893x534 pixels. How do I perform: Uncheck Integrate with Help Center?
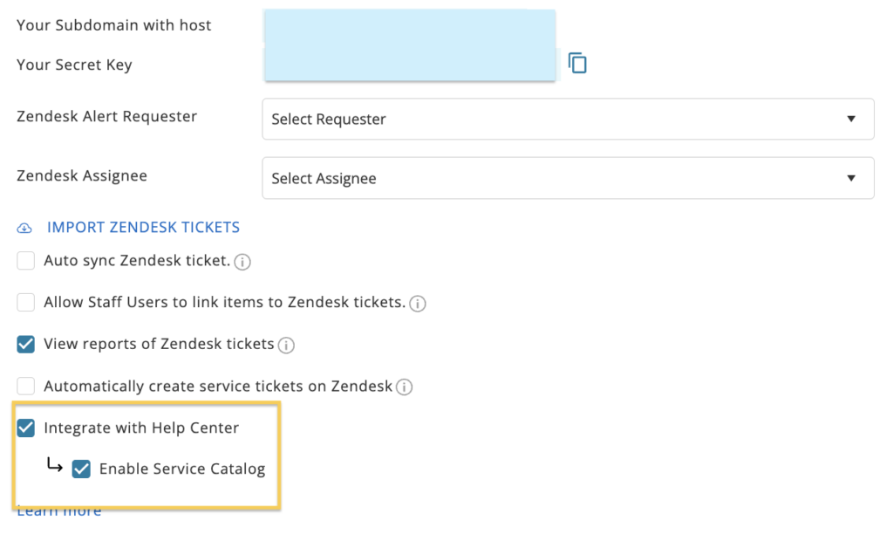[x=25, y=428]
